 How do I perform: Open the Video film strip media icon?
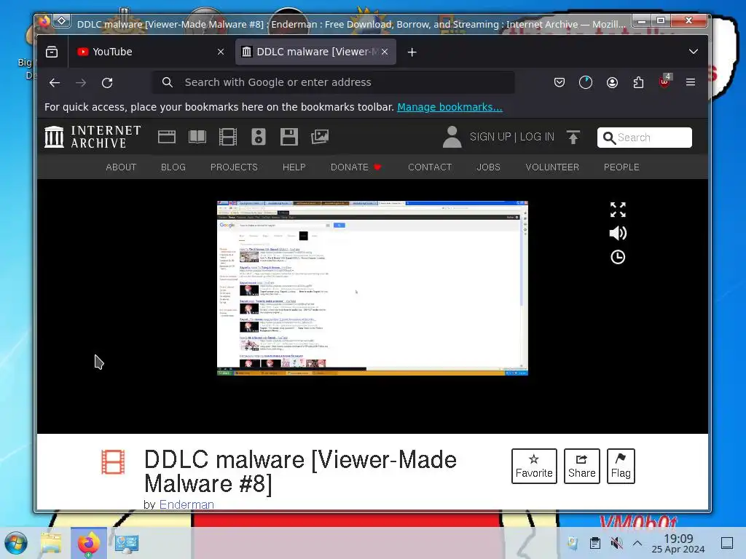(x=228, y=137)
